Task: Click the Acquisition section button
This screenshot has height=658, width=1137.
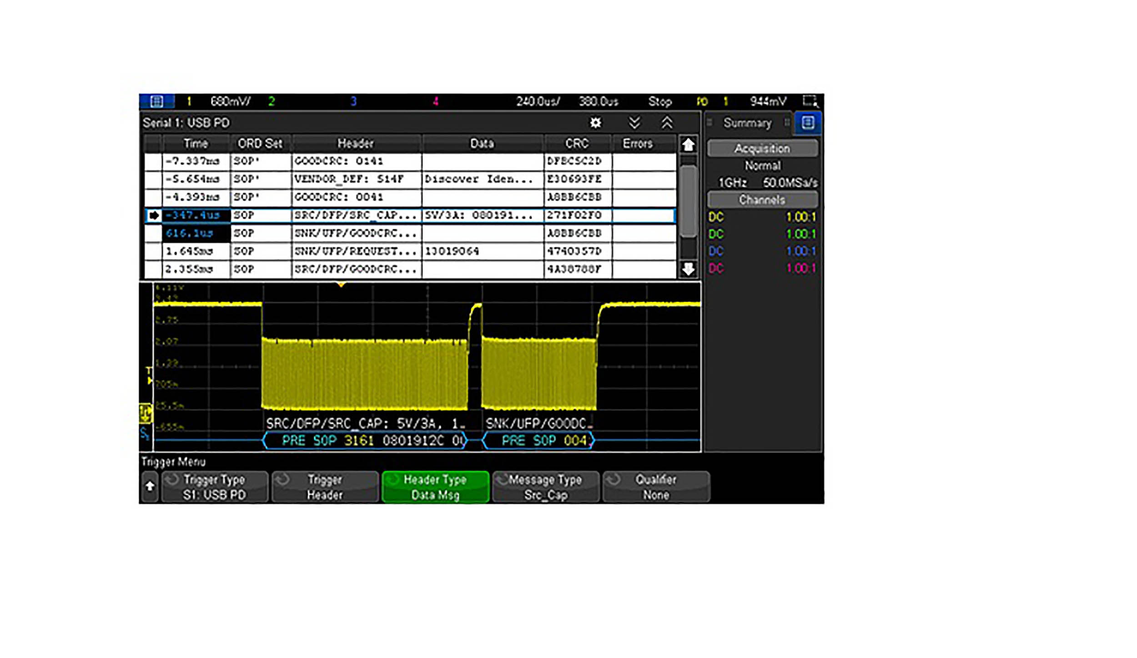Action: click(762, 149)
